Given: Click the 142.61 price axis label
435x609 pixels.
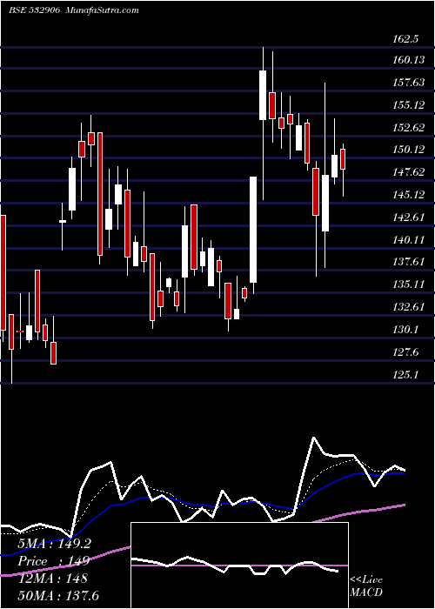Looking at the screenshot, I should (409, 217).
